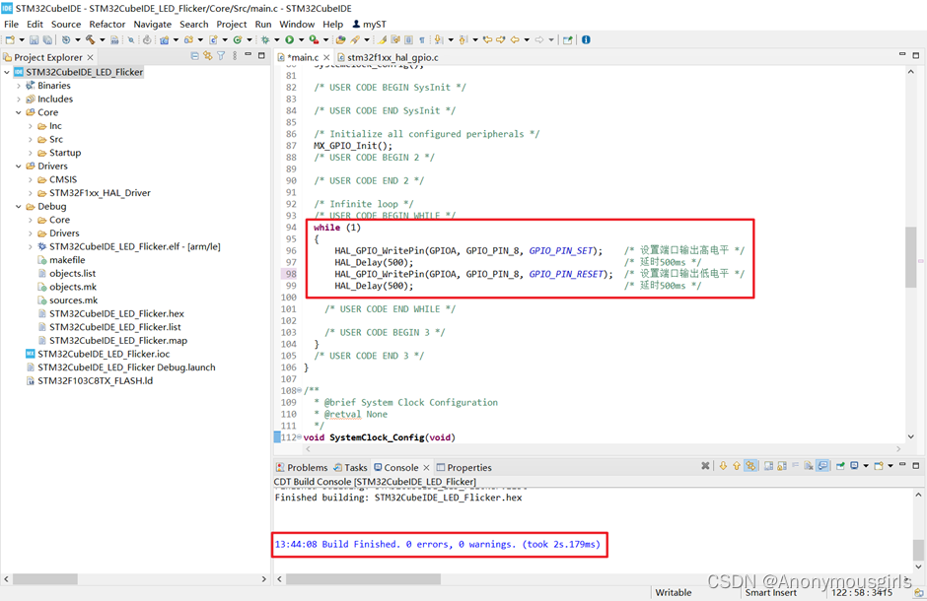
Task: Build the project using the hammer icon
Action: point(92,39)
